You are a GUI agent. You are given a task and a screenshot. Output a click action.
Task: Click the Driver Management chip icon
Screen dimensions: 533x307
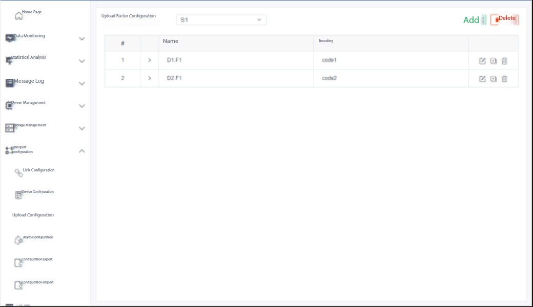[9, 105]
